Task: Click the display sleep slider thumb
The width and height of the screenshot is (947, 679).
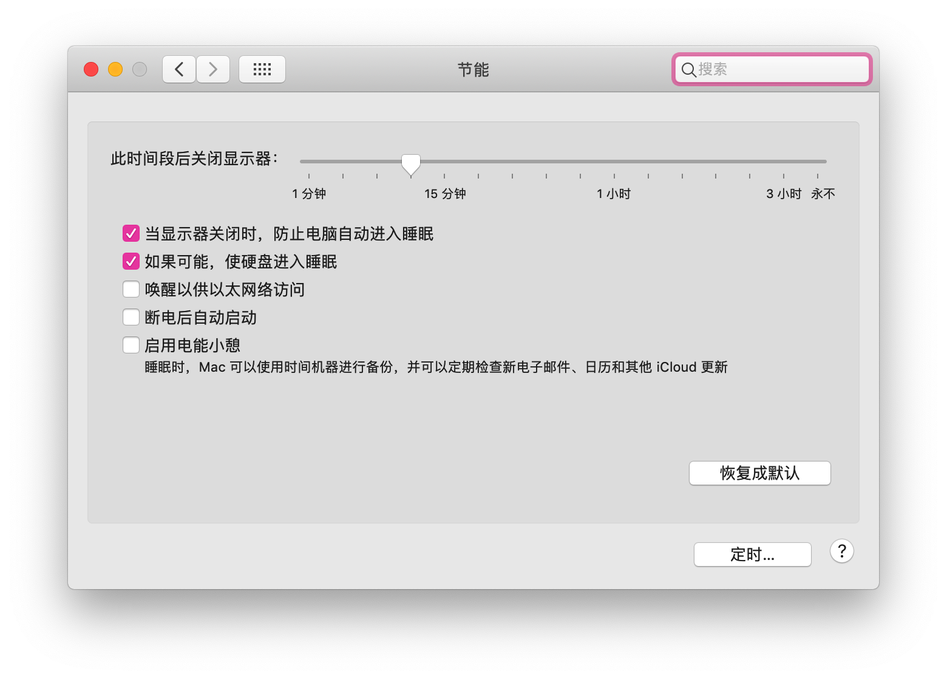Action: 411,164
